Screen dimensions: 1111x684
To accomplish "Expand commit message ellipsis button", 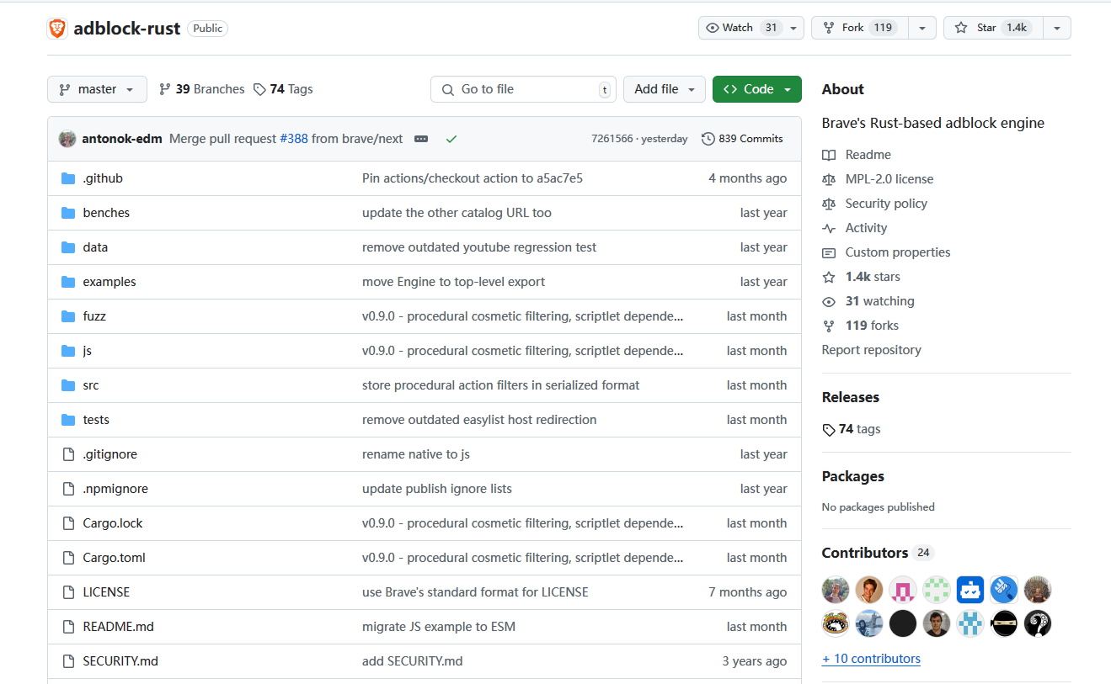I will pyautogui.click(x=421, y=139).
